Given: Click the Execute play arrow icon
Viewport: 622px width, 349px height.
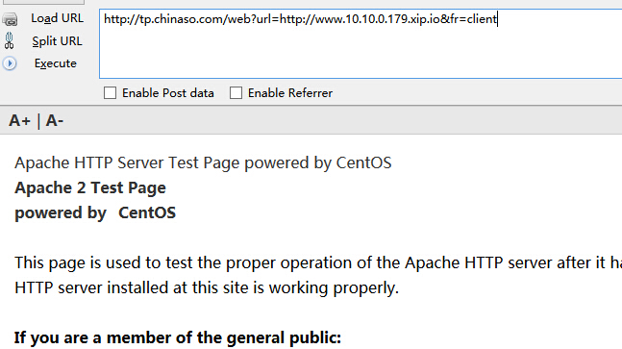Looking at the screenshot, I should click(x=10, y=63).
